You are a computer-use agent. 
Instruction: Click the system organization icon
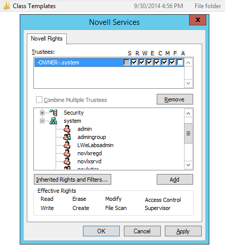point(54,121)
